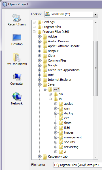Expand the cmm folder node

pos(56,108)
